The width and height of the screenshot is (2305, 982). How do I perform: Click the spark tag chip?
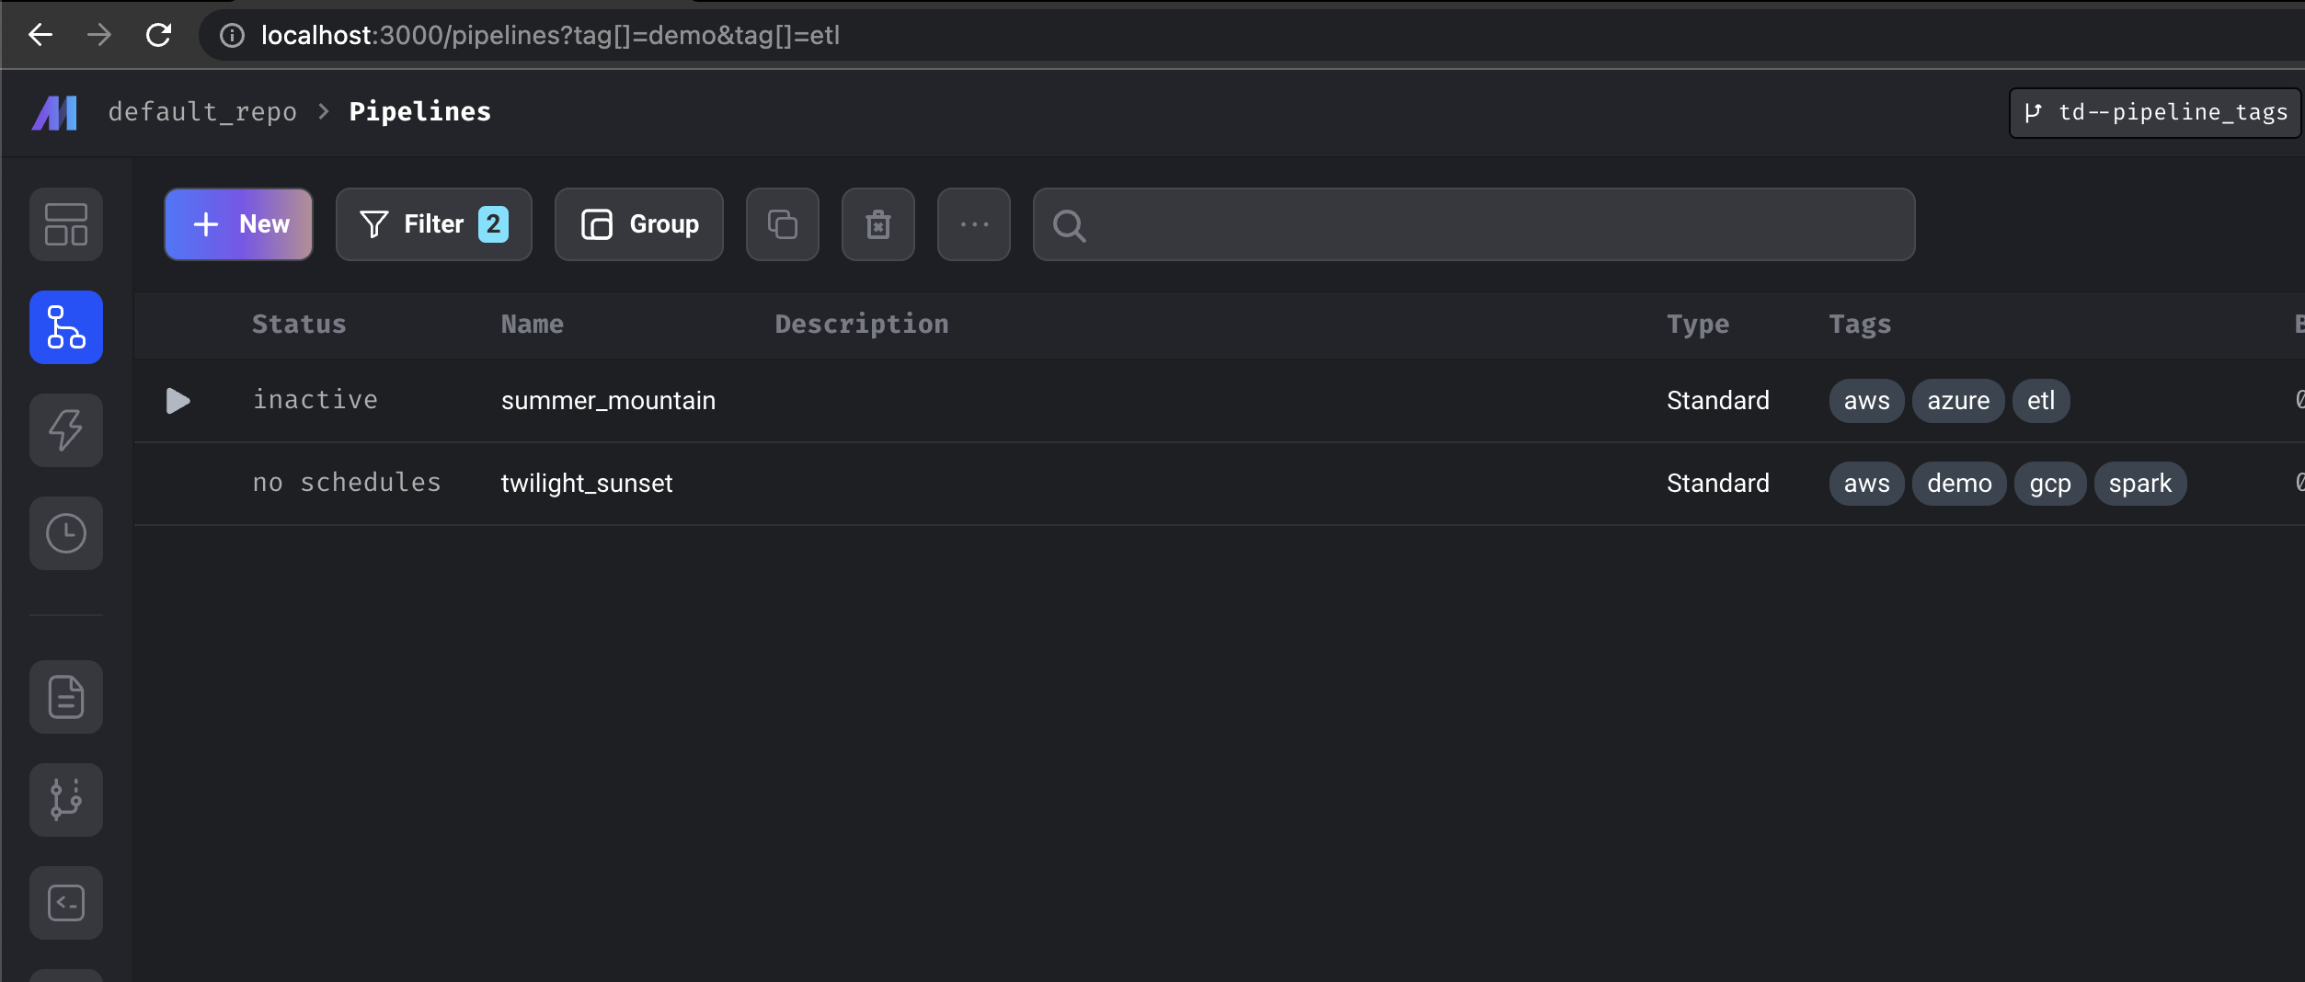pos(2139,484)
